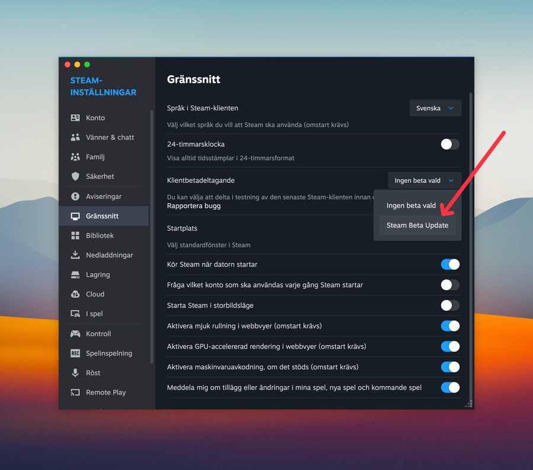Go to the Spelinspelning settings page
Image resolution: width=533 pixels, height=470 pixels.
pos(108,353)
